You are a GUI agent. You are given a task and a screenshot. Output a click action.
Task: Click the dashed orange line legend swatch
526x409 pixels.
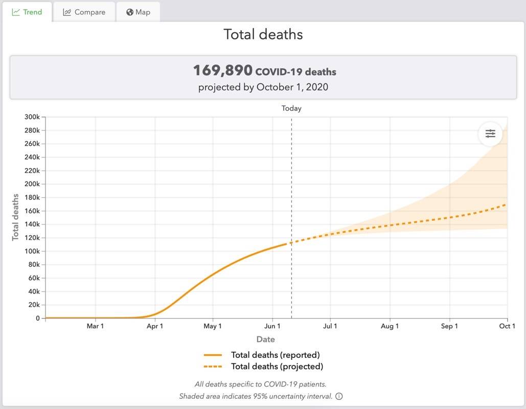(x=213, y=367)
